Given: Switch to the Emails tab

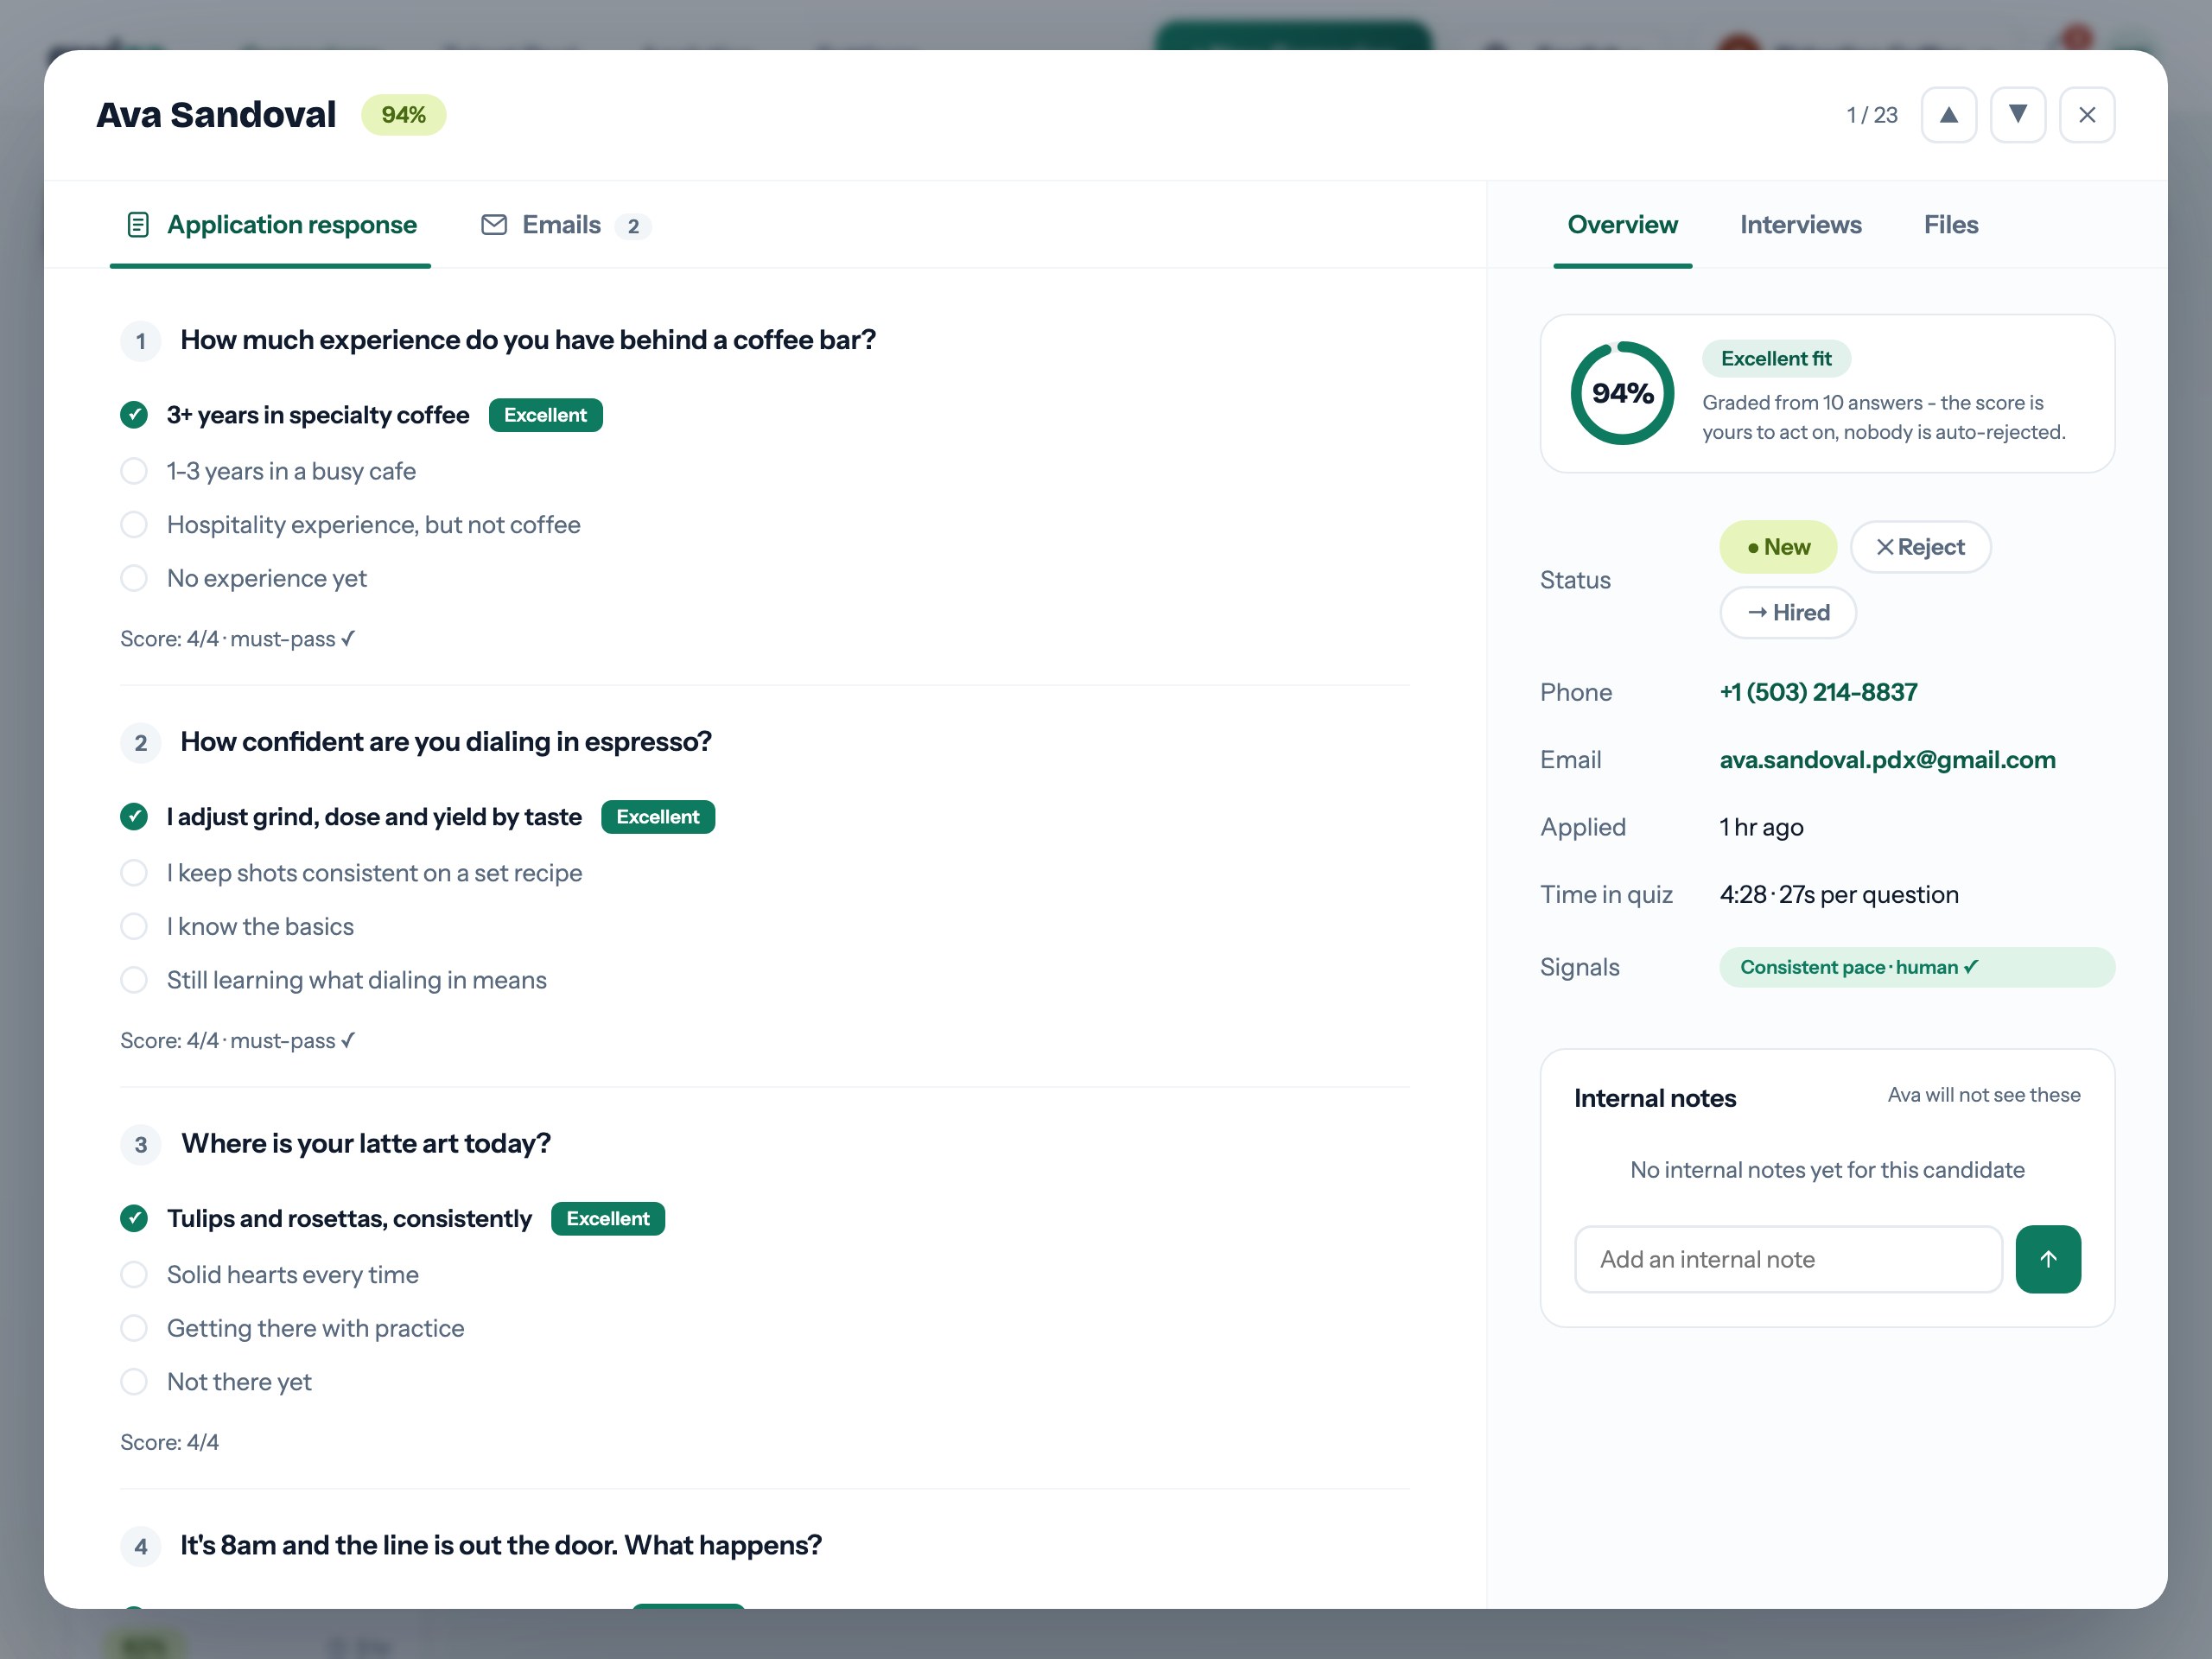Looking at the screenshot, I should (565, 225).
